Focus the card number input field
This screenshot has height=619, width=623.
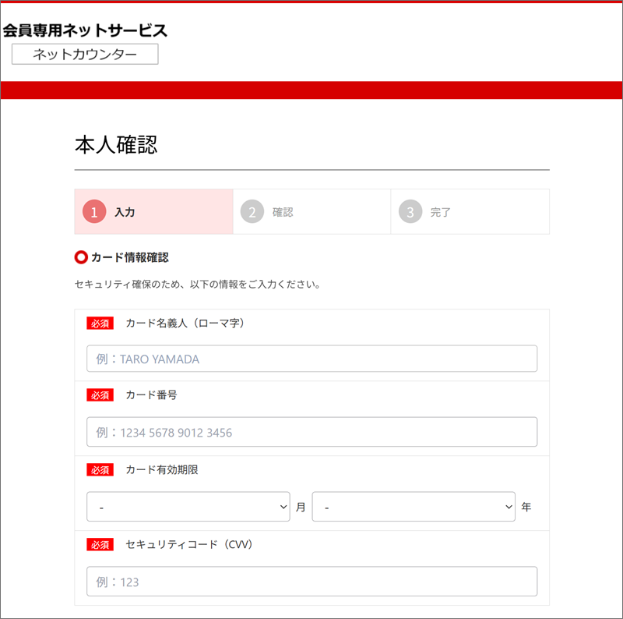(x=312, y=432)
